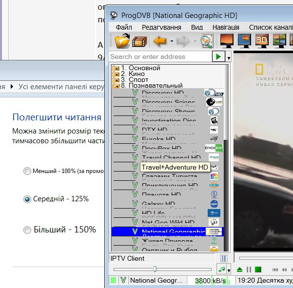This screenshot has width=293, height=288.
Task: Choose the Більший - 150% radio button
Action: [x=27, y=230]
